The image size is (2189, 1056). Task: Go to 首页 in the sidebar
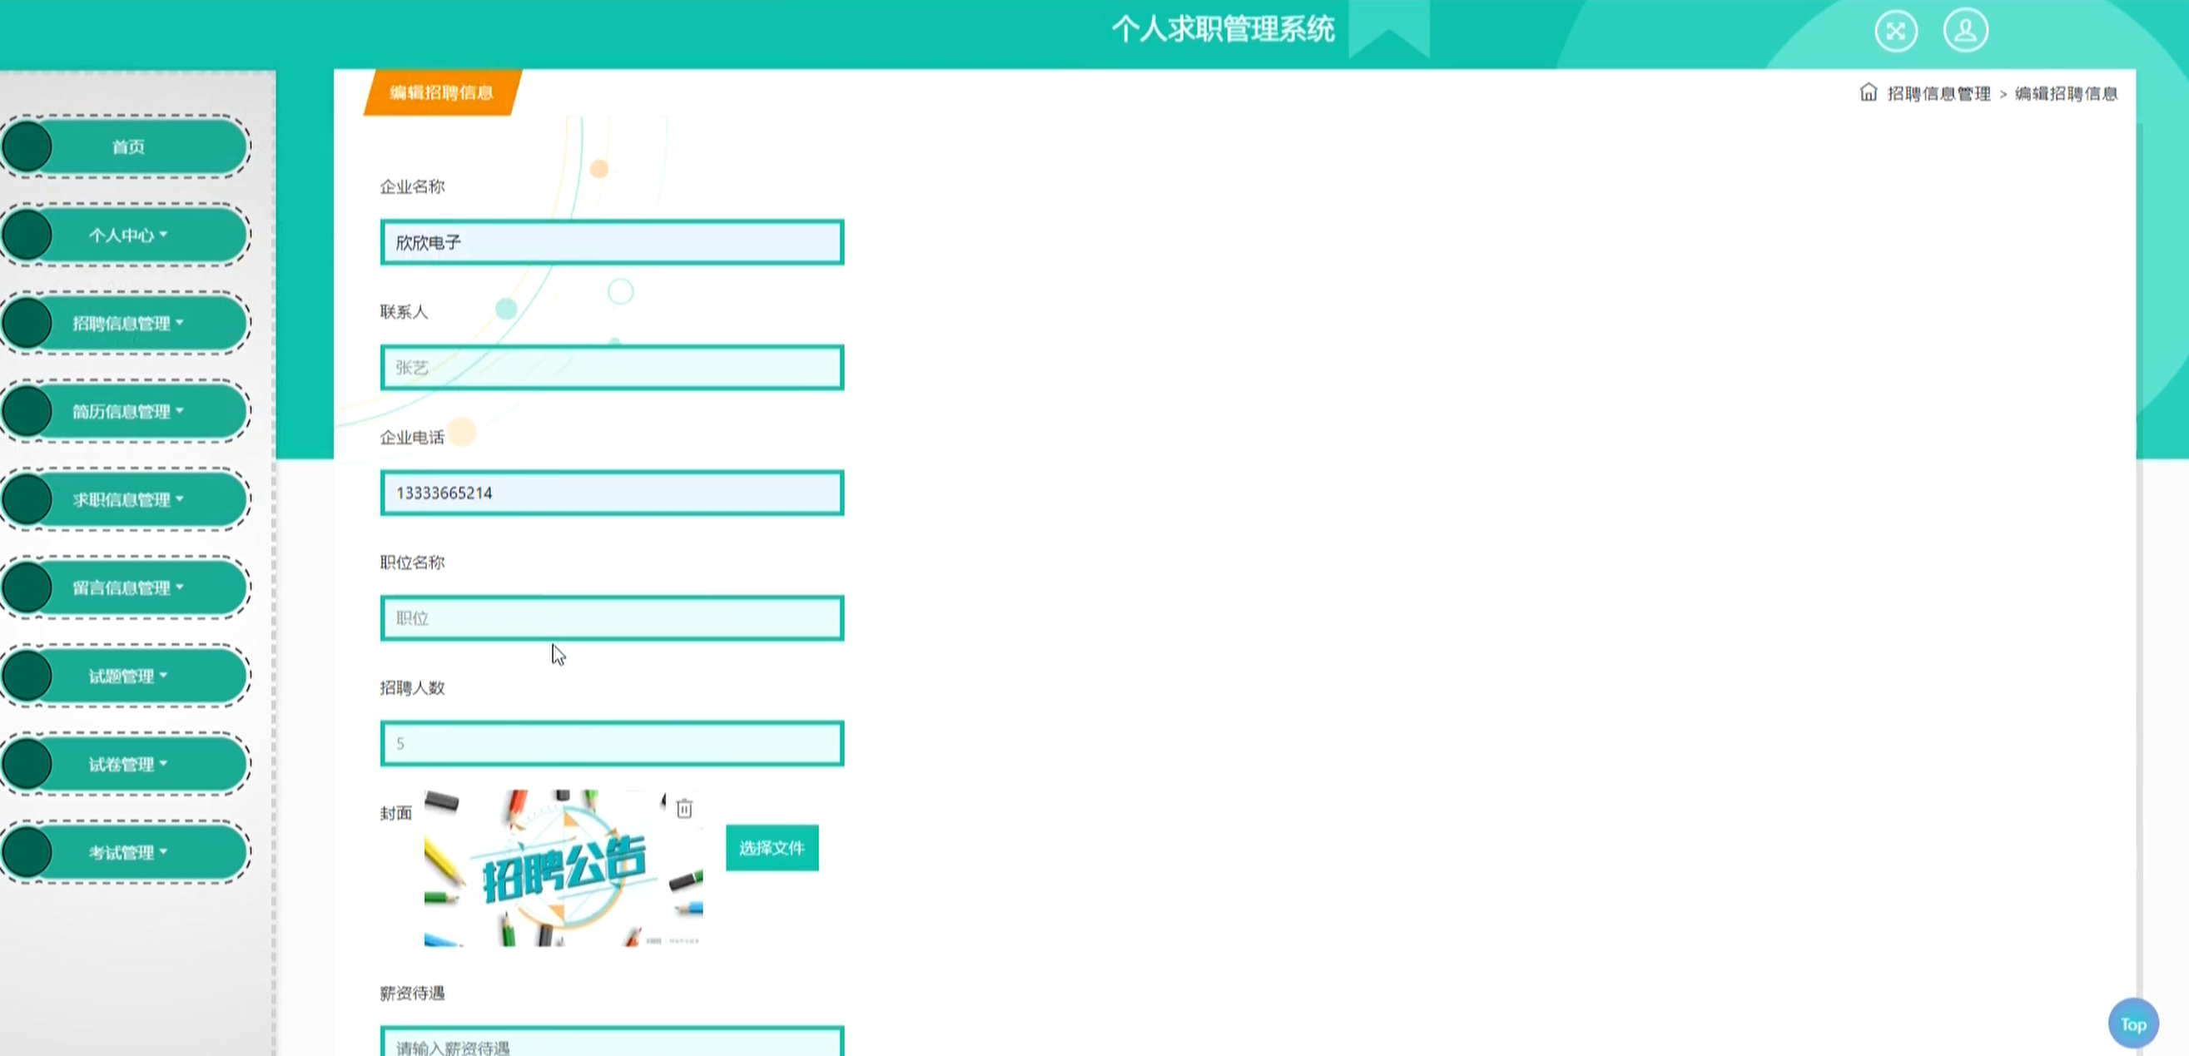(x=127, y=147)
